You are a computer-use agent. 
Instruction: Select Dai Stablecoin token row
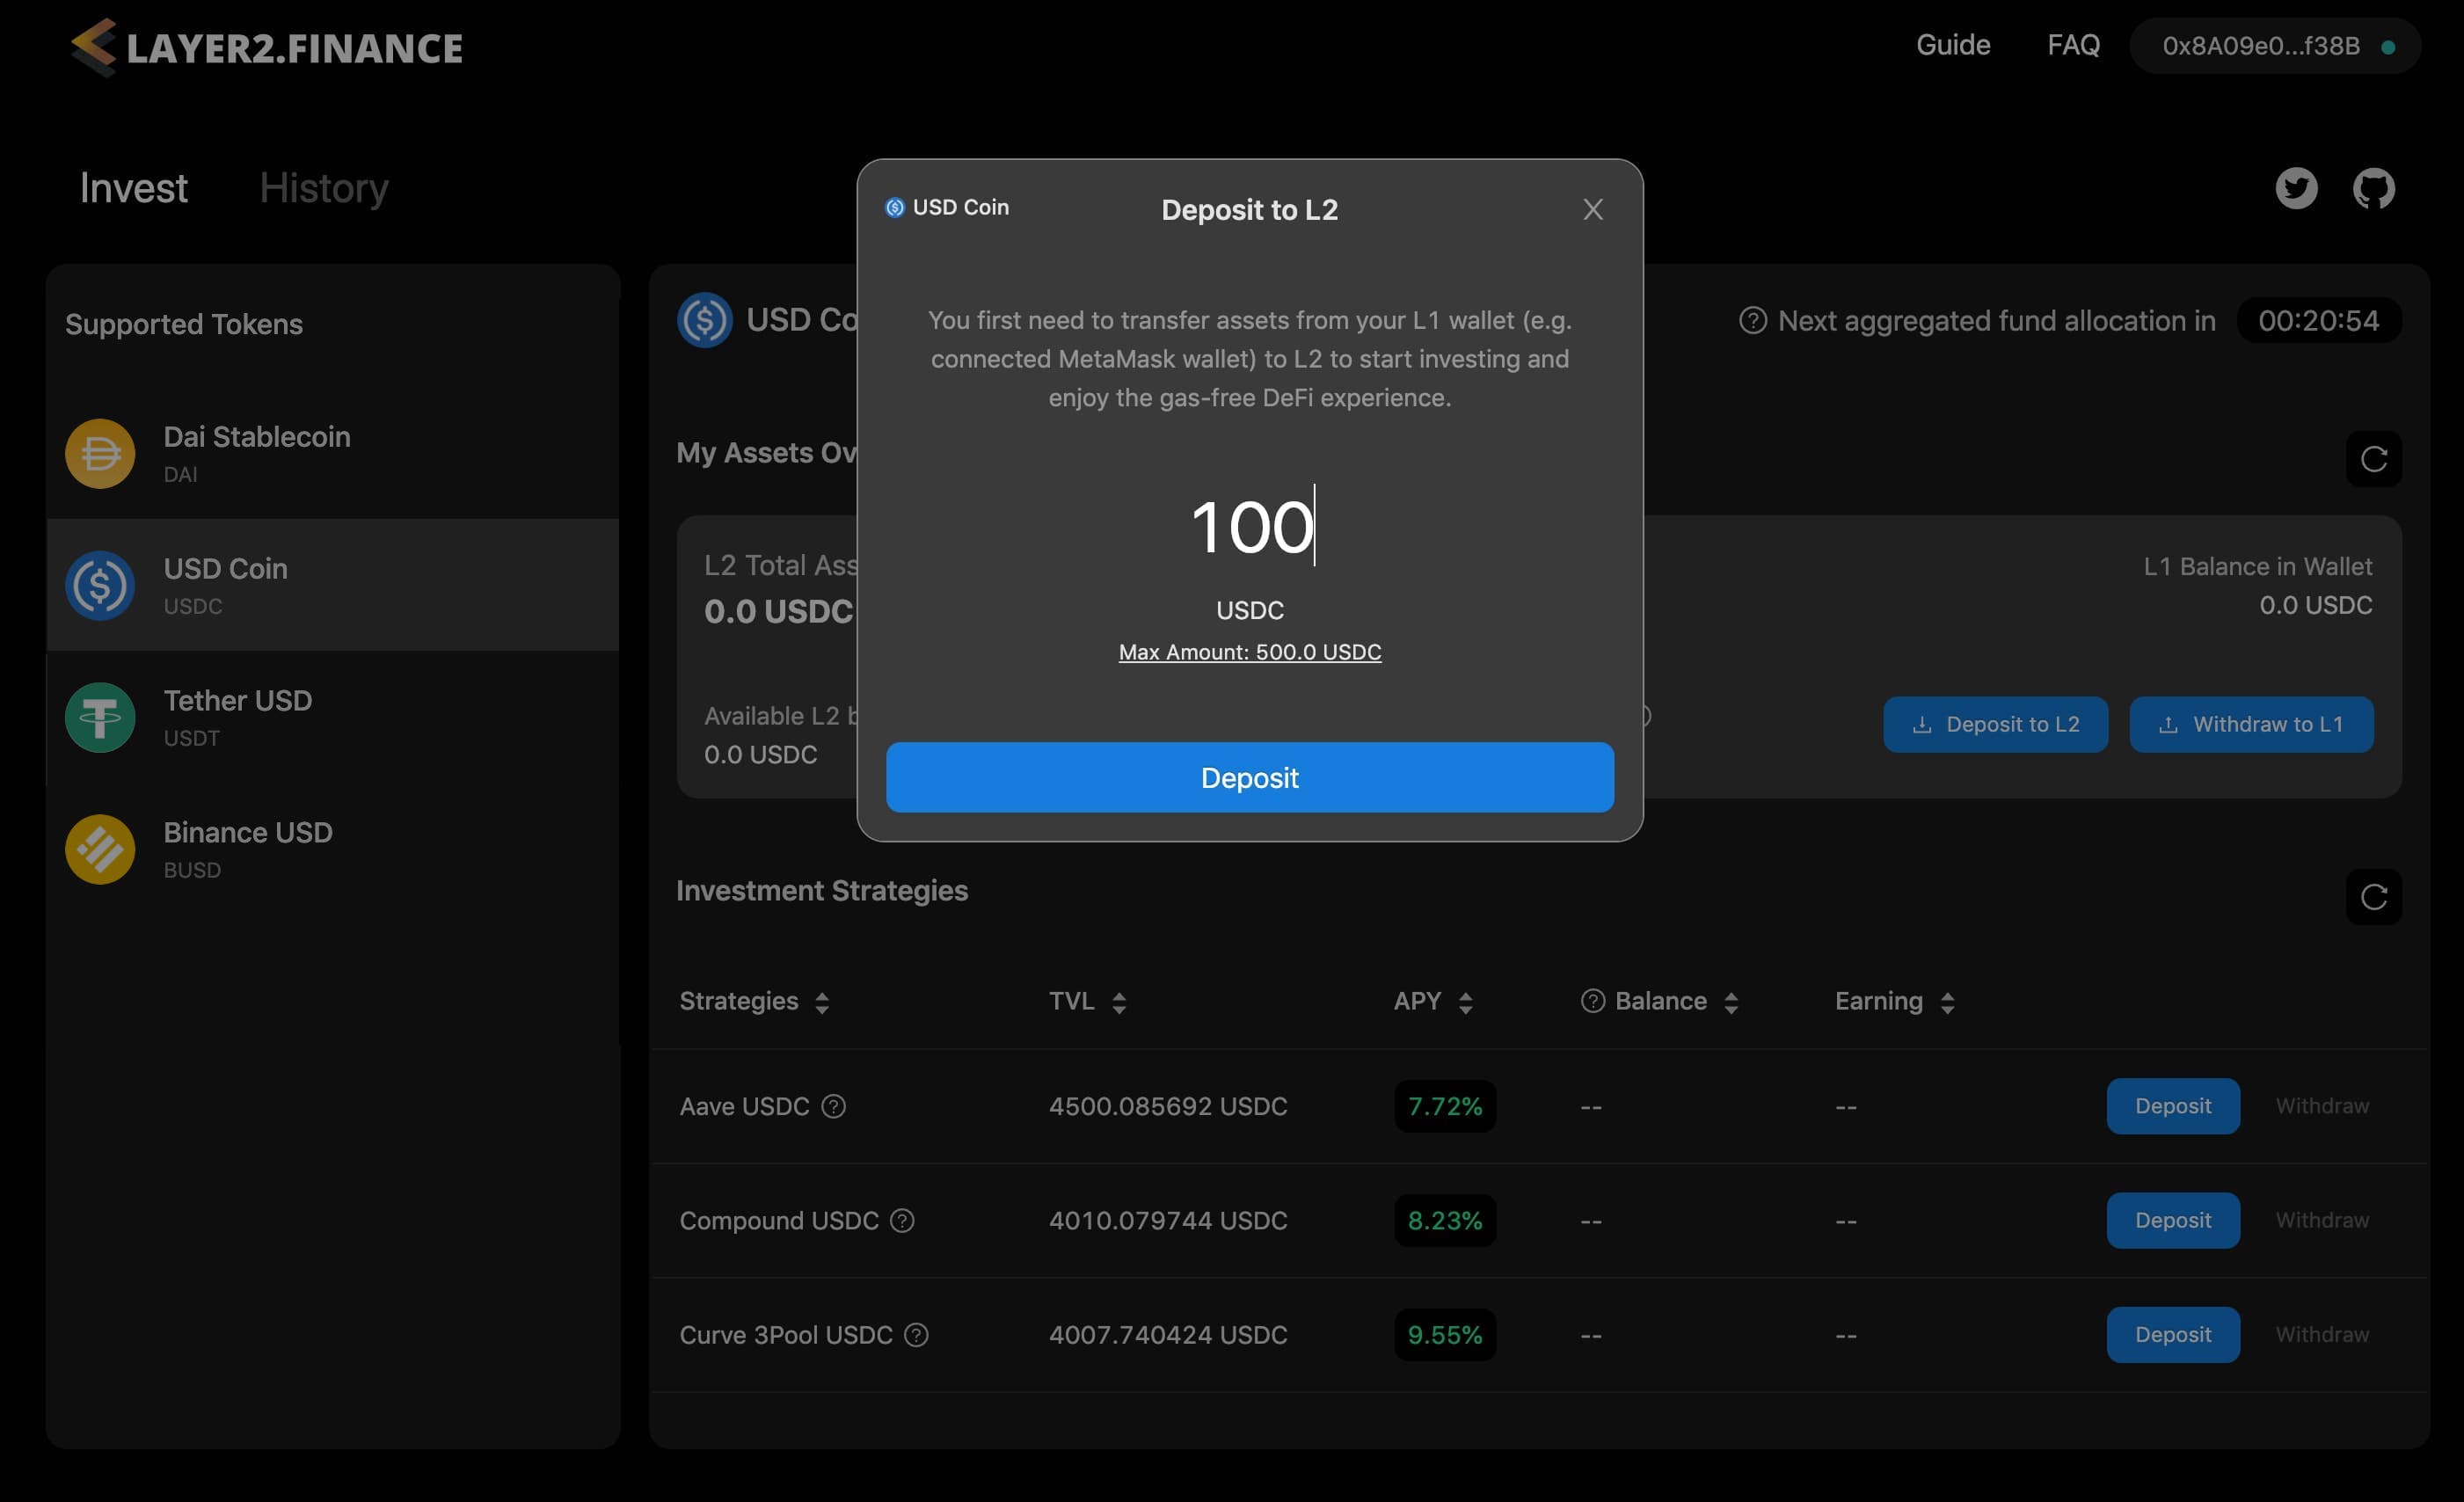tap(332, 453)
